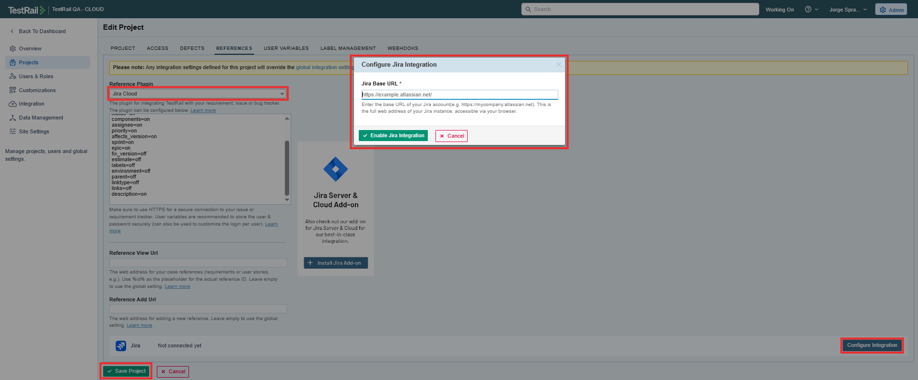Click the plugin config scrollbar down arrow
The width and height of the screenshot is (918, 380).
[287, 200]
